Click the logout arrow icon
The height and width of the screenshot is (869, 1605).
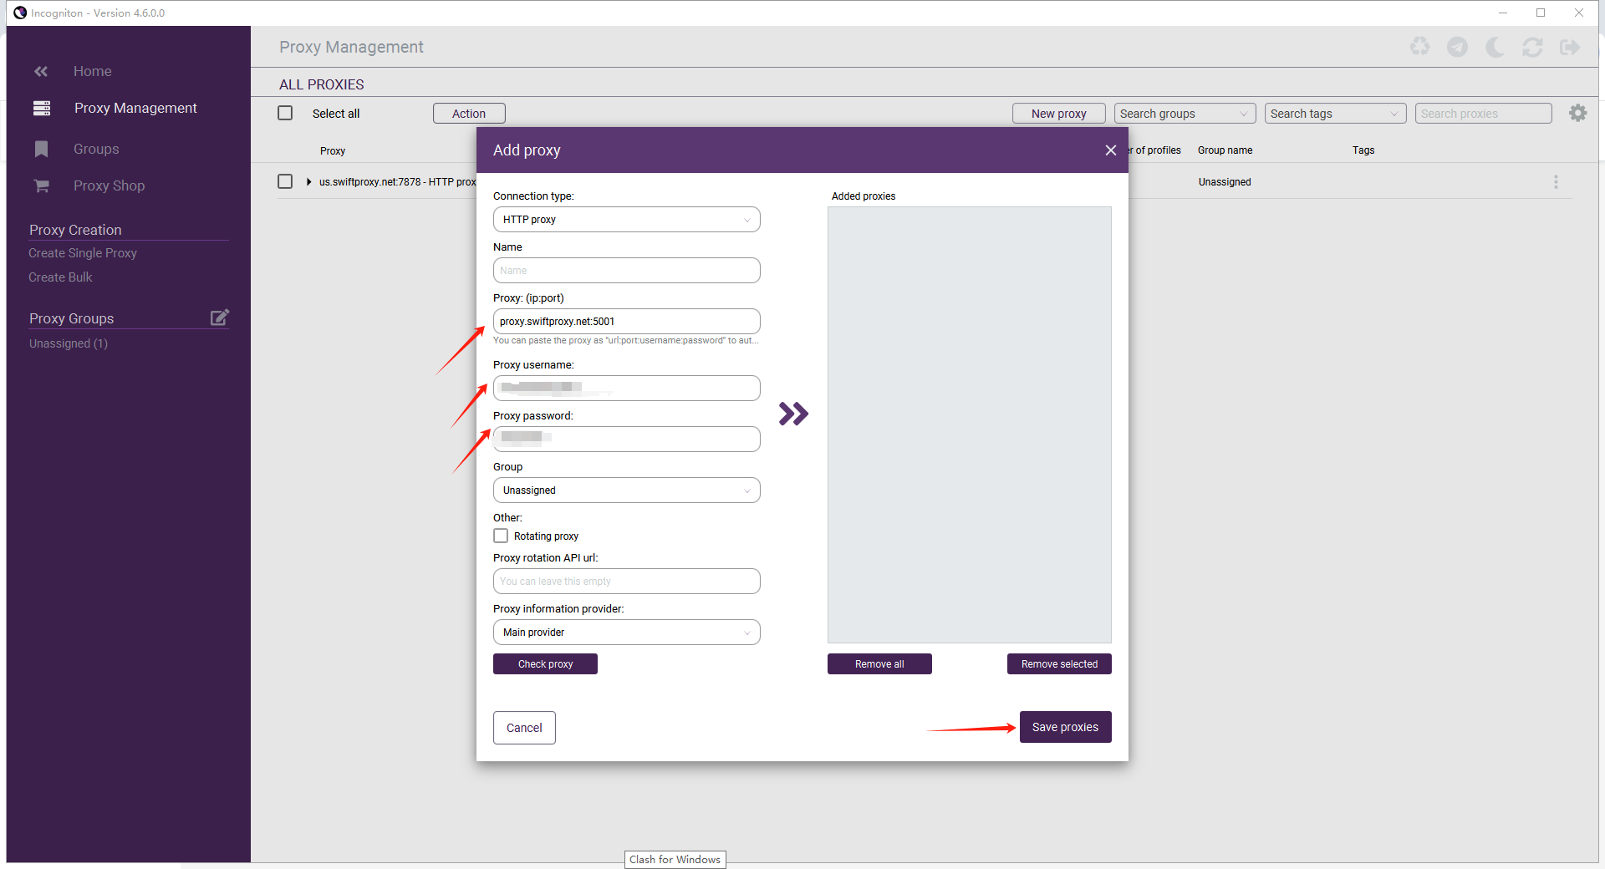(1570, 48)
